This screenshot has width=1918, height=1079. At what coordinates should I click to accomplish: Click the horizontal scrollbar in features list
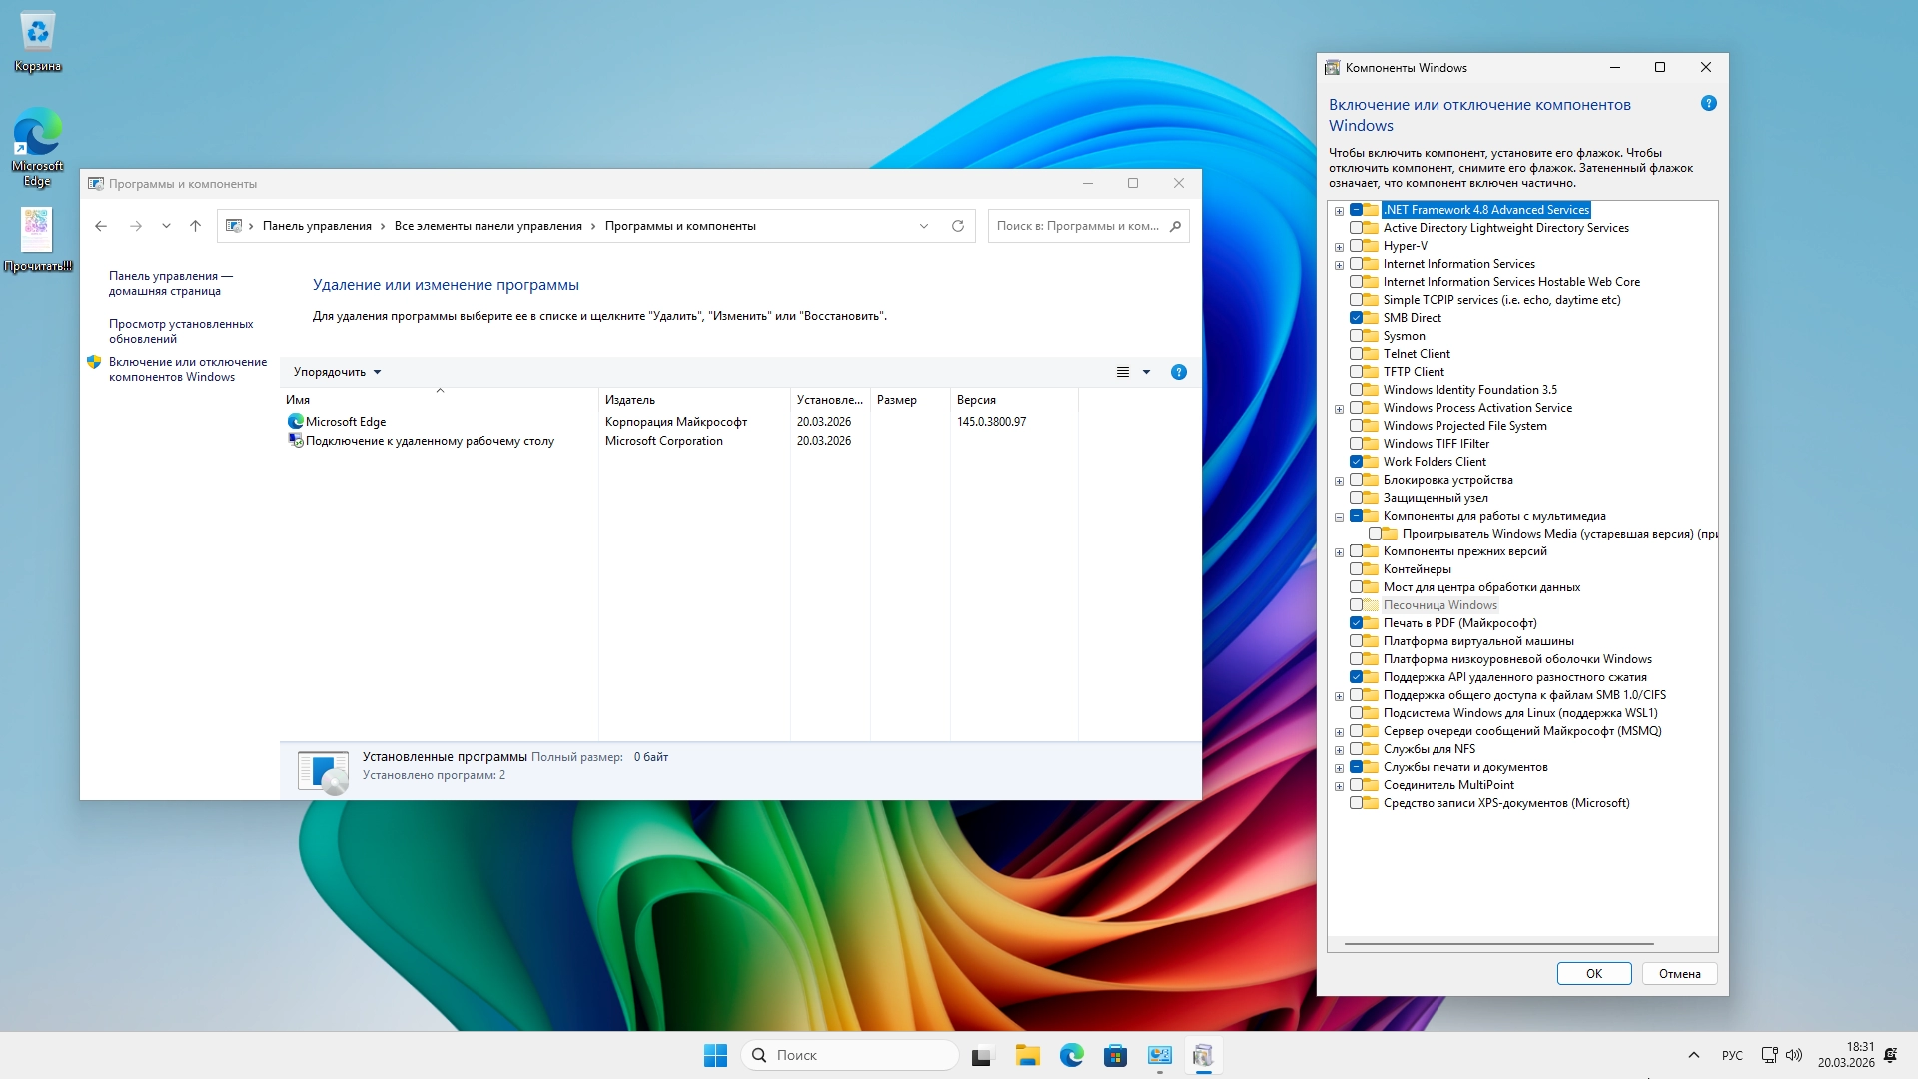1498,943
